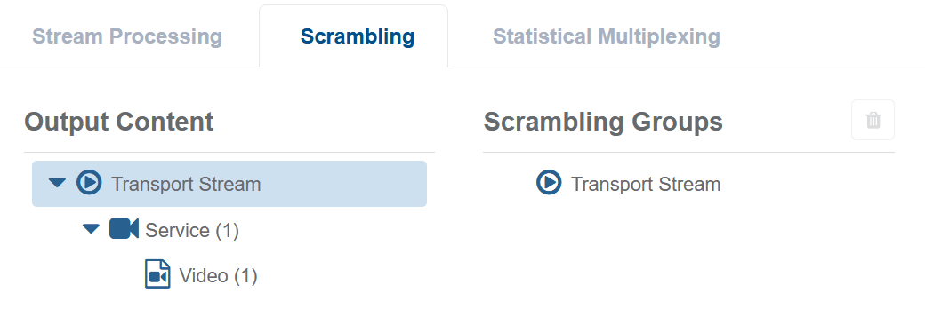This screenshot has width=925, height=325.
Task: Select Transport Stream label under Scrambling Groups
Action: (x=646, y=185)
